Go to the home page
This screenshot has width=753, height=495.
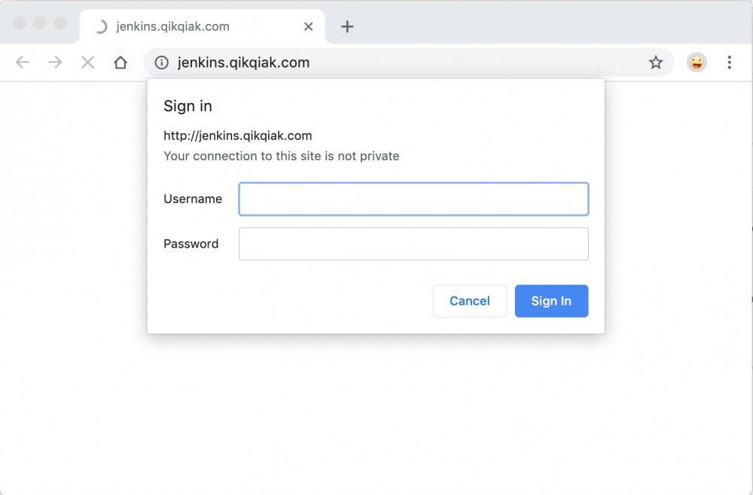(x=120, y=62)
